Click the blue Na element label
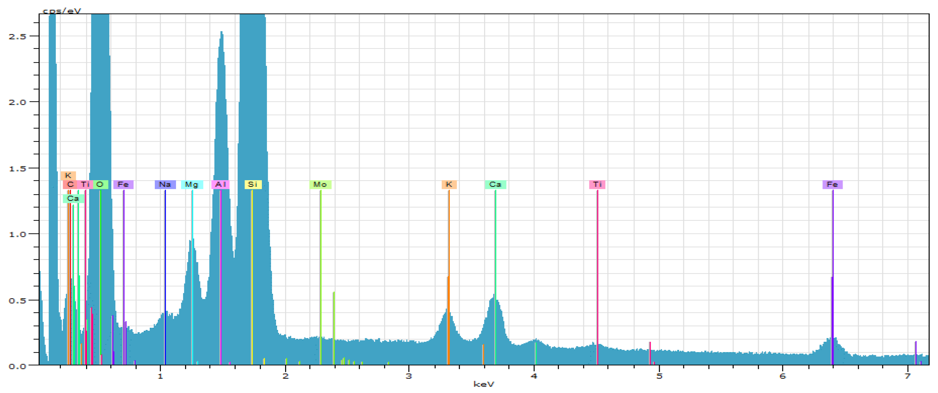Screen dimensions: 938x393 (165, 184)
